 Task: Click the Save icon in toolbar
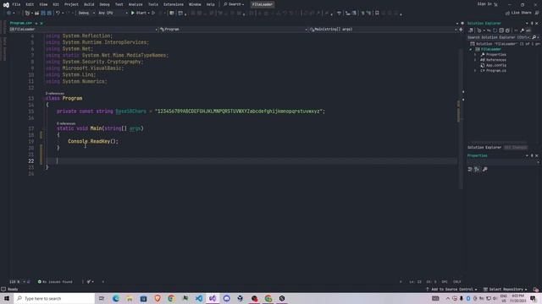point(43,14)
